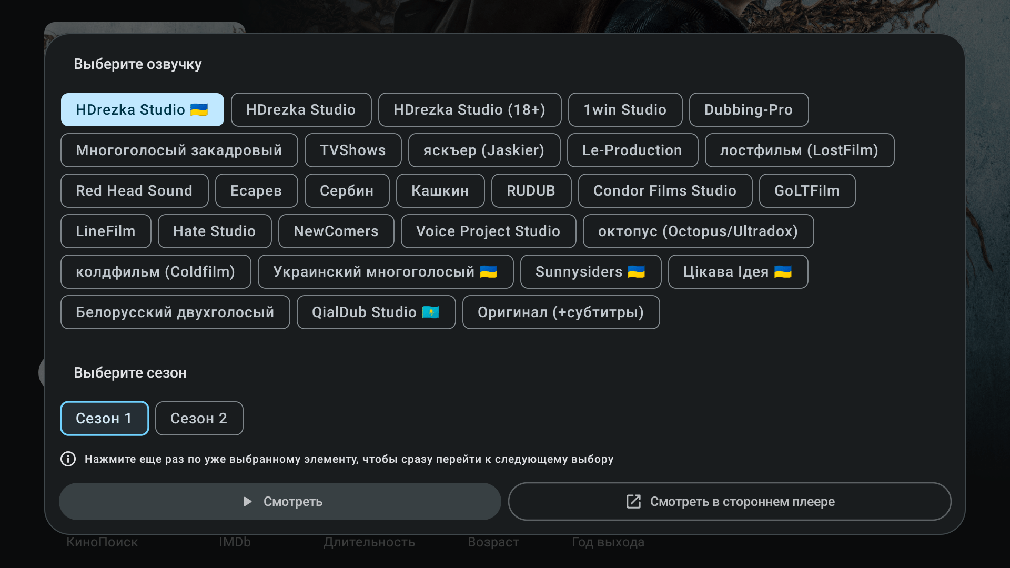Select HDrezka Studio Ukrainian flag voiceover
This screenshot has width=1010, height=568.
tap(143, 109)
